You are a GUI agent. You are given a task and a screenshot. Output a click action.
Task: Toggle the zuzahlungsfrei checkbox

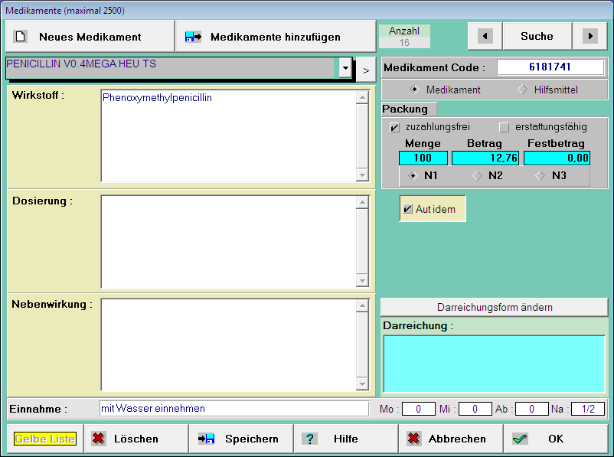click(395, 127)
